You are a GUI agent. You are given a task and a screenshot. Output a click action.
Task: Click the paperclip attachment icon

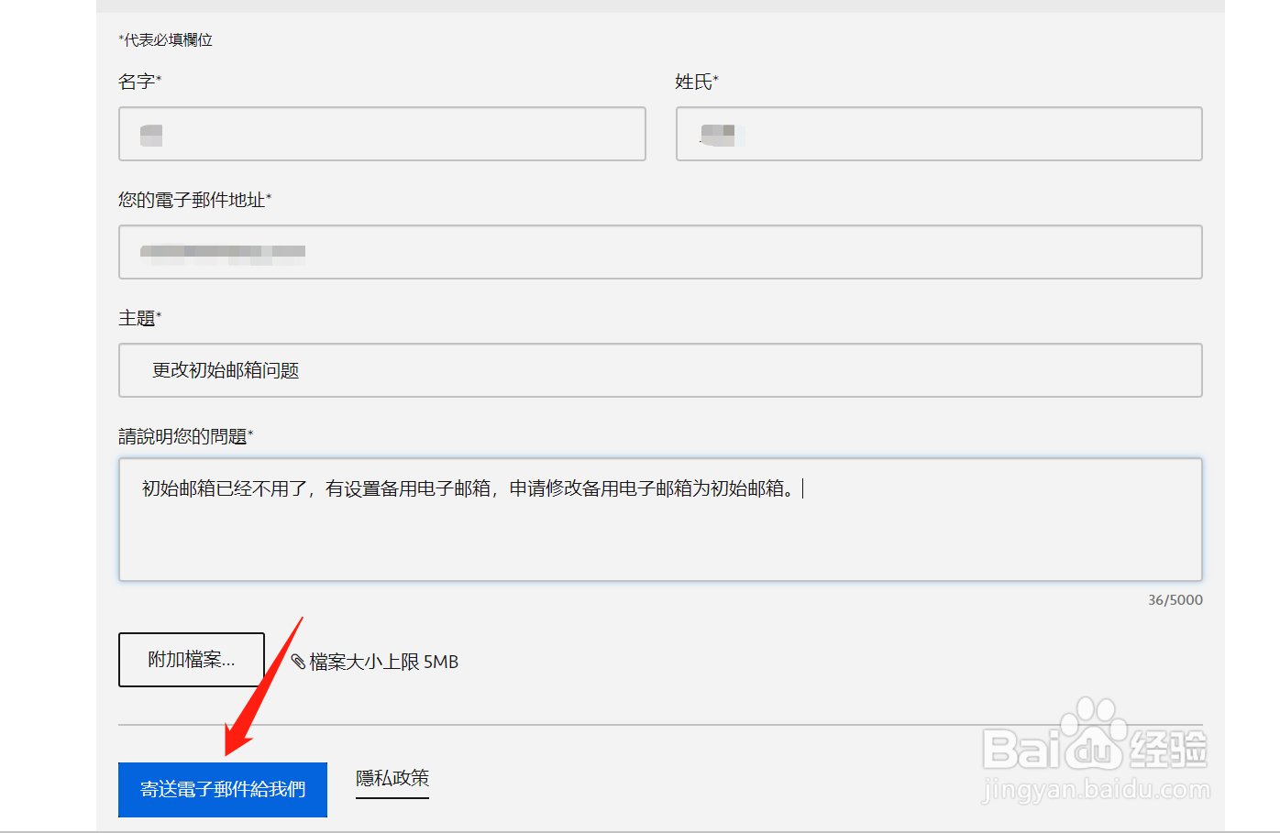tap(298, 661)
